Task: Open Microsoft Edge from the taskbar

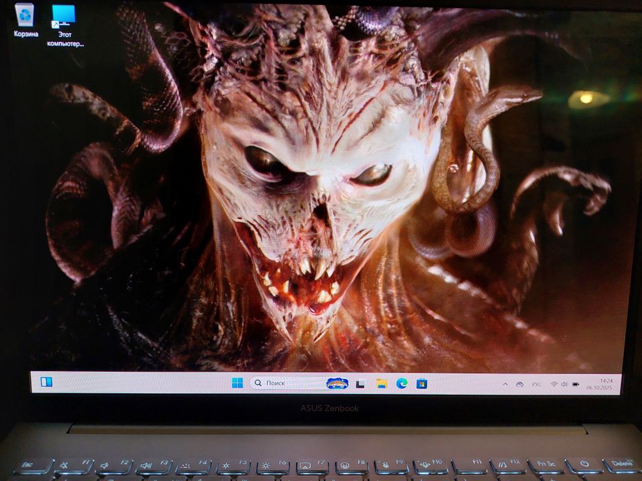Action: tap(401, 383)
